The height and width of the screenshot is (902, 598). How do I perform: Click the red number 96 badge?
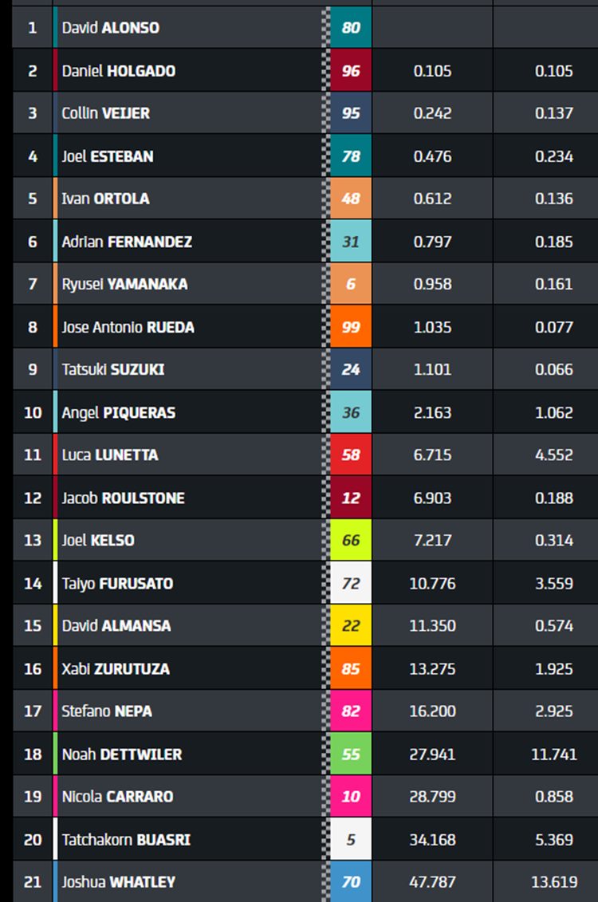point(351,70)
